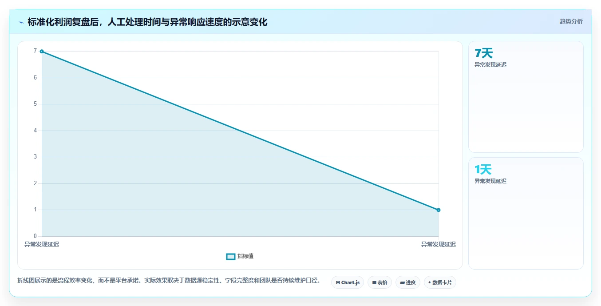Click the 趋势分析 label in header

click(x=571, y=21)
